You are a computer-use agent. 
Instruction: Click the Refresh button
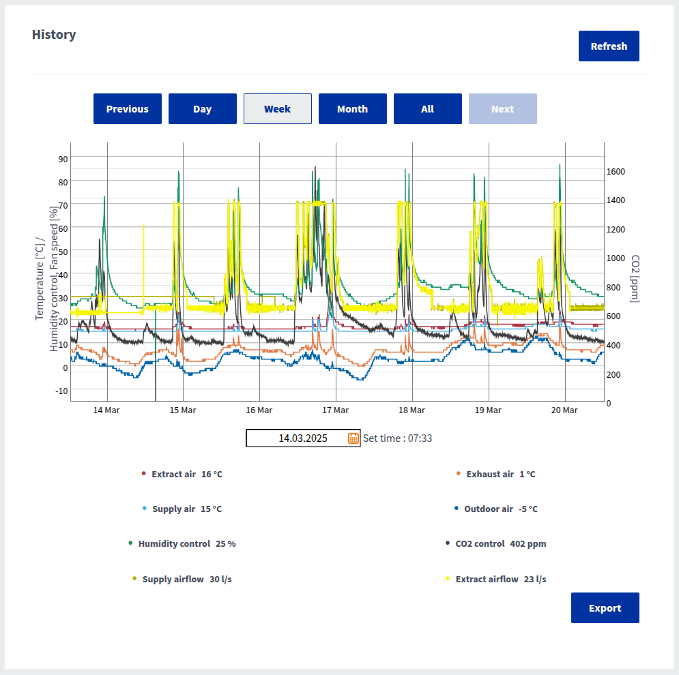(609, 46)
